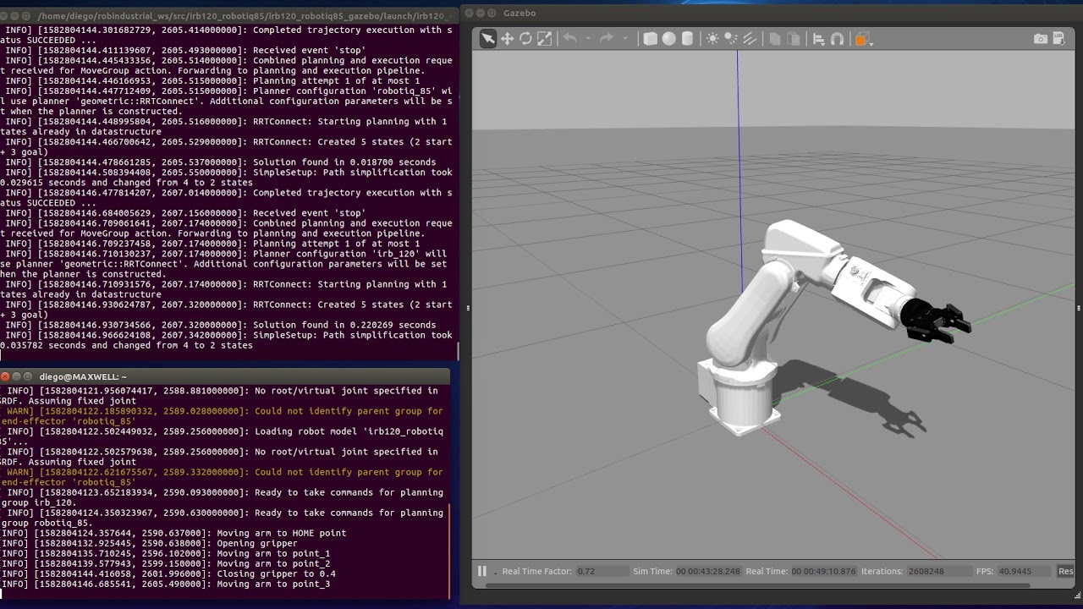Viewport: 1083px width, 609px height.
Task: Insert a box shape
Action: click(650, 39)
